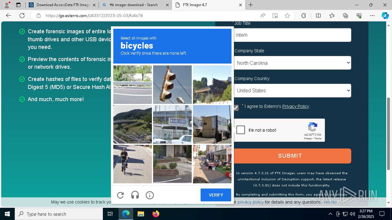Open File Explorer from taskbar
The width and height of the screenshot is (392, 220).
pyautogui.click(x=141, y=214)
